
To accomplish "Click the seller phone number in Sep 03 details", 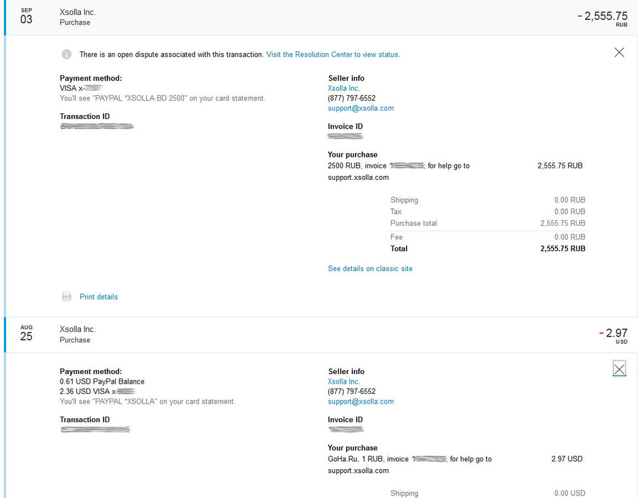I will pyautogui.click(x=352, y=98).
